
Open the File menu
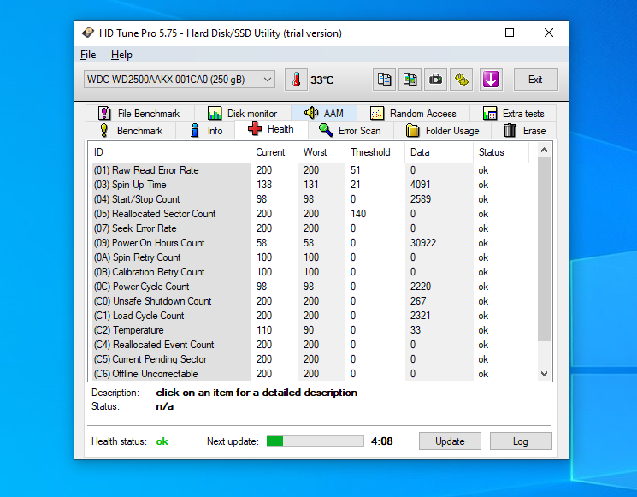(x=88, y=55)
